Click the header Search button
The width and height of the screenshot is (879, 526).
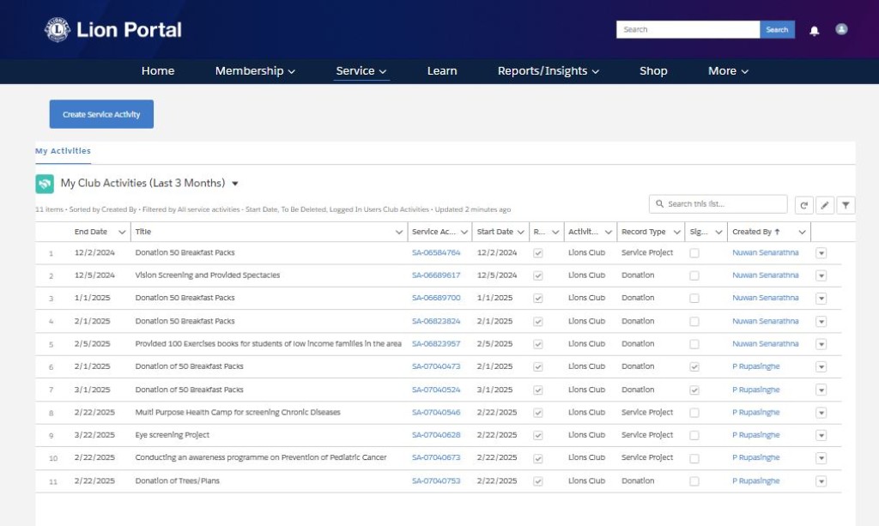[777, 30]
